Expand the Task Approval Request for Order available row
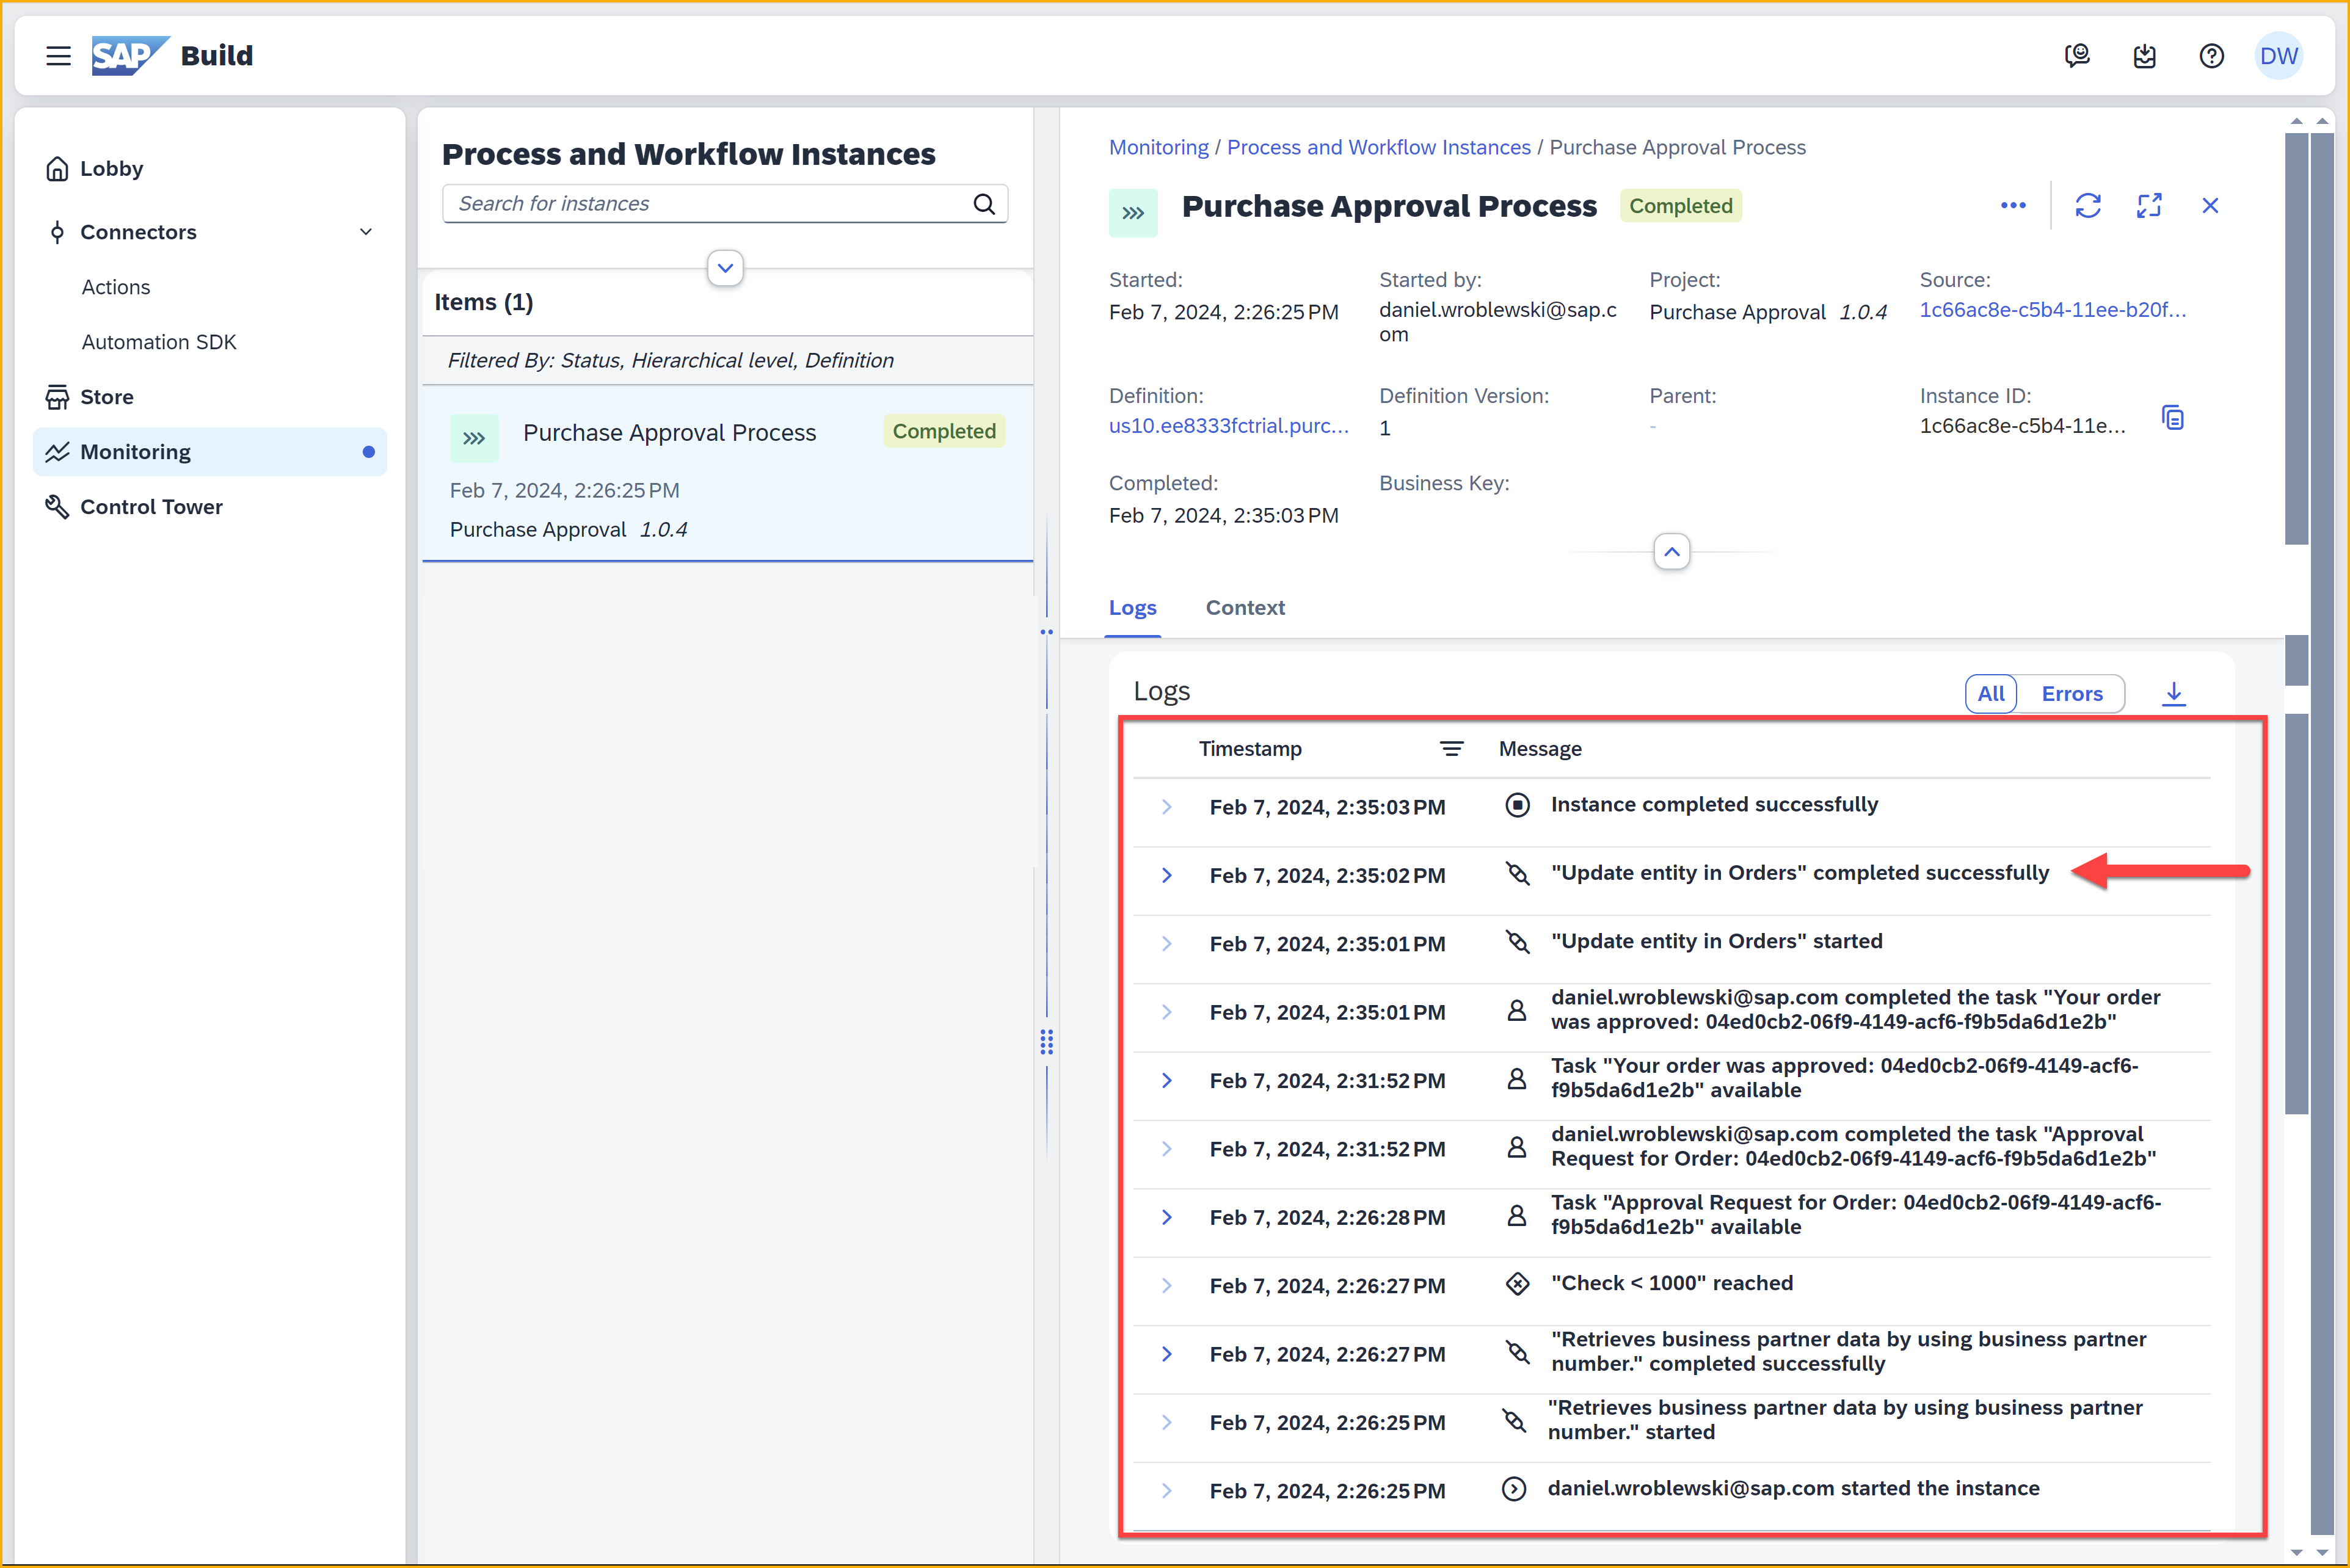 1166,1218
